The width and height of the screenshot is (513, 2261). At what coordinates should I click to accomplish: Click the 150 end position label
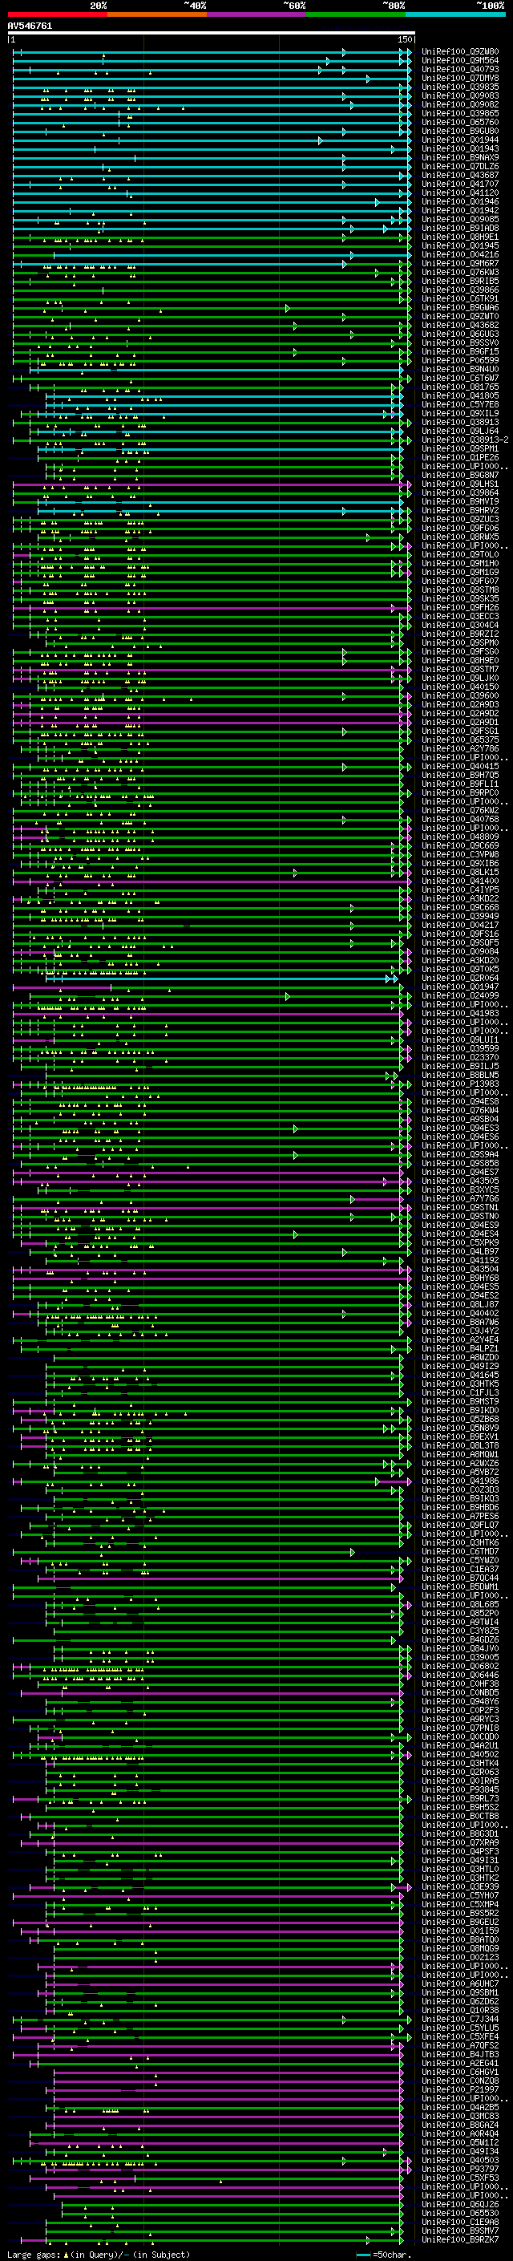(x=404, y=40)
